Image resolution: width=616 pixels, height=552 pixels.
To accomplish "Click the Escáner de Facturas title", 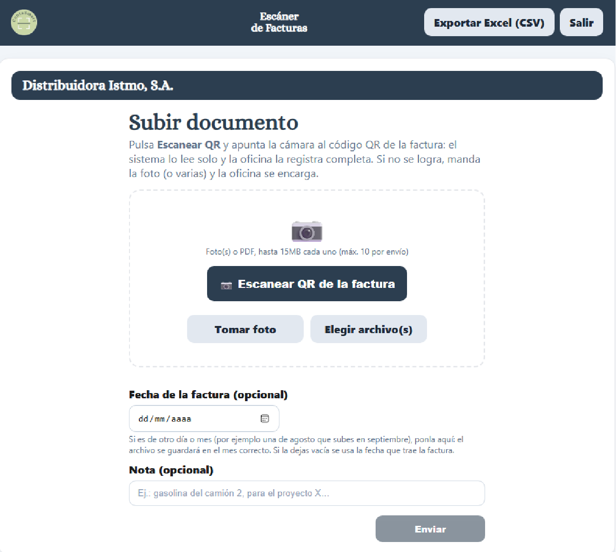I will pyautogui.click(x=279, y=22).
